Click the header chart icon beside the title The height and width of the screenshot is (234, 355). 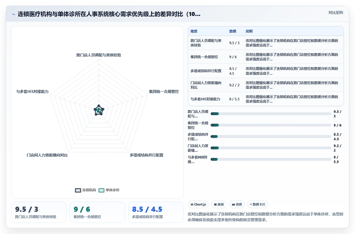click(14, 14)
